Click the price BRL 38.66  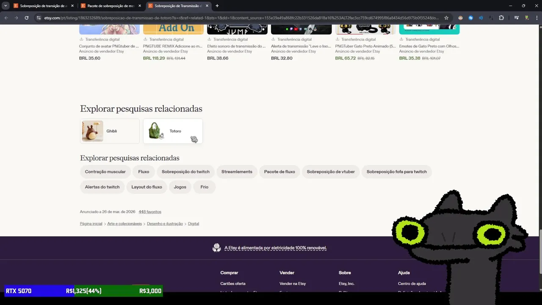(x=218, y=58)
